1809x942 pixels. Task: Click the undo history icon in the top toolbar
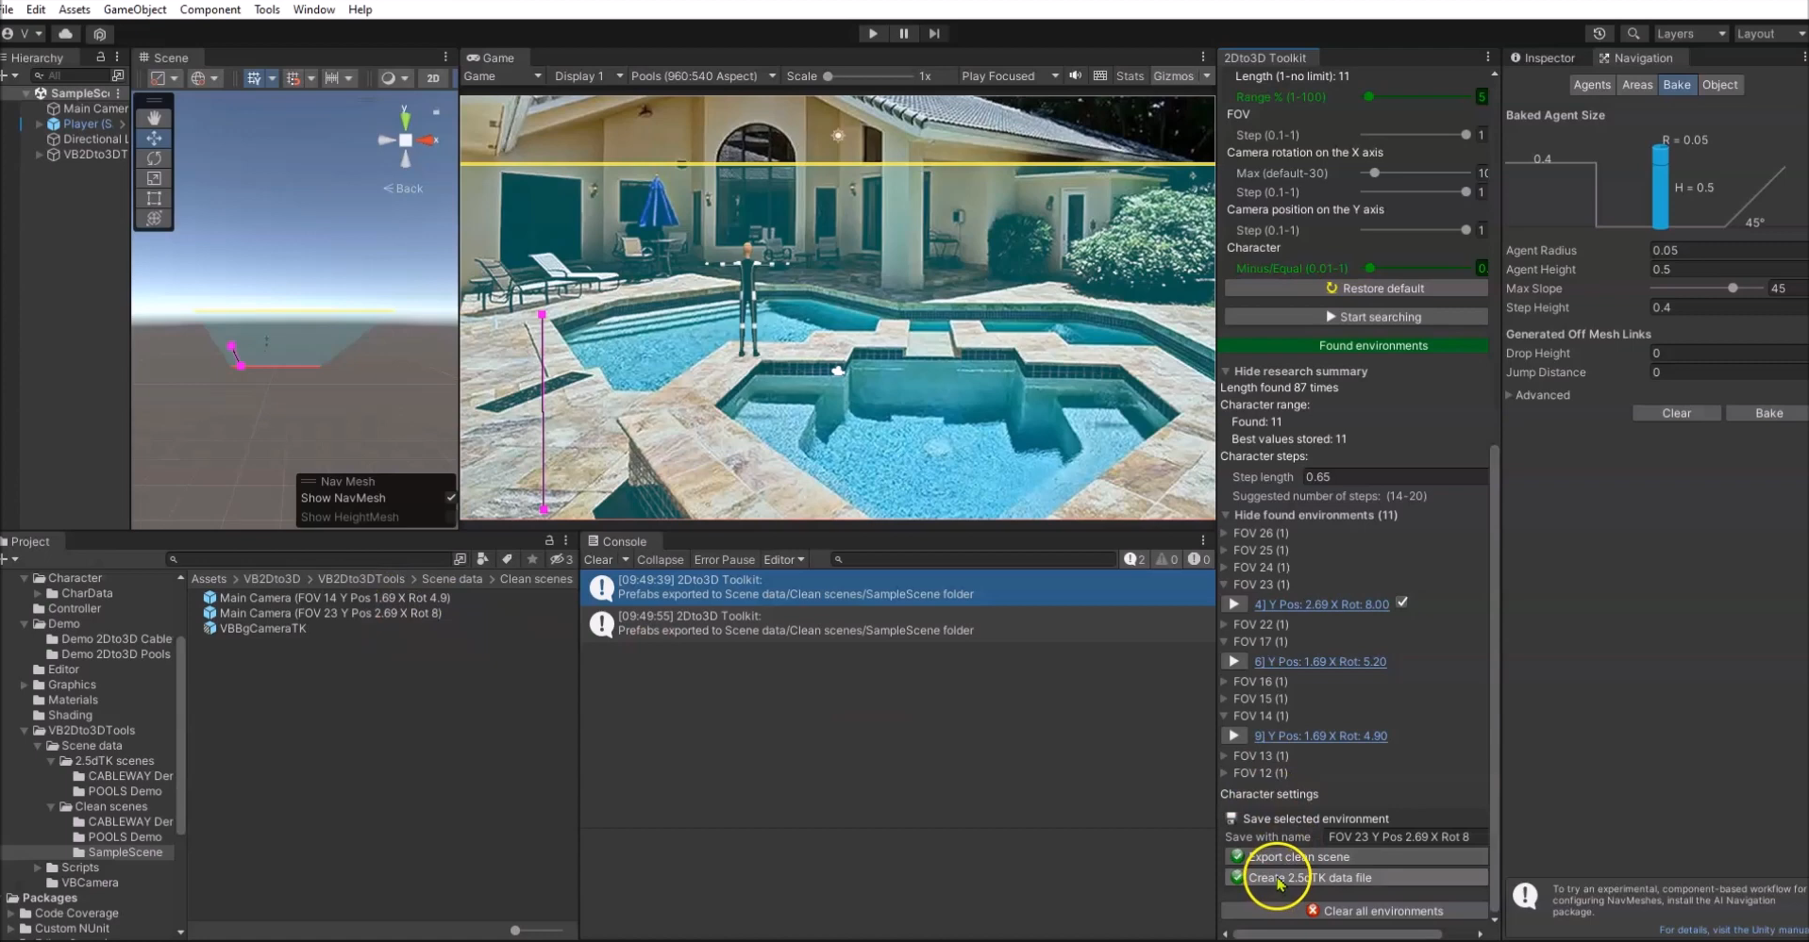click(1599, 34)
